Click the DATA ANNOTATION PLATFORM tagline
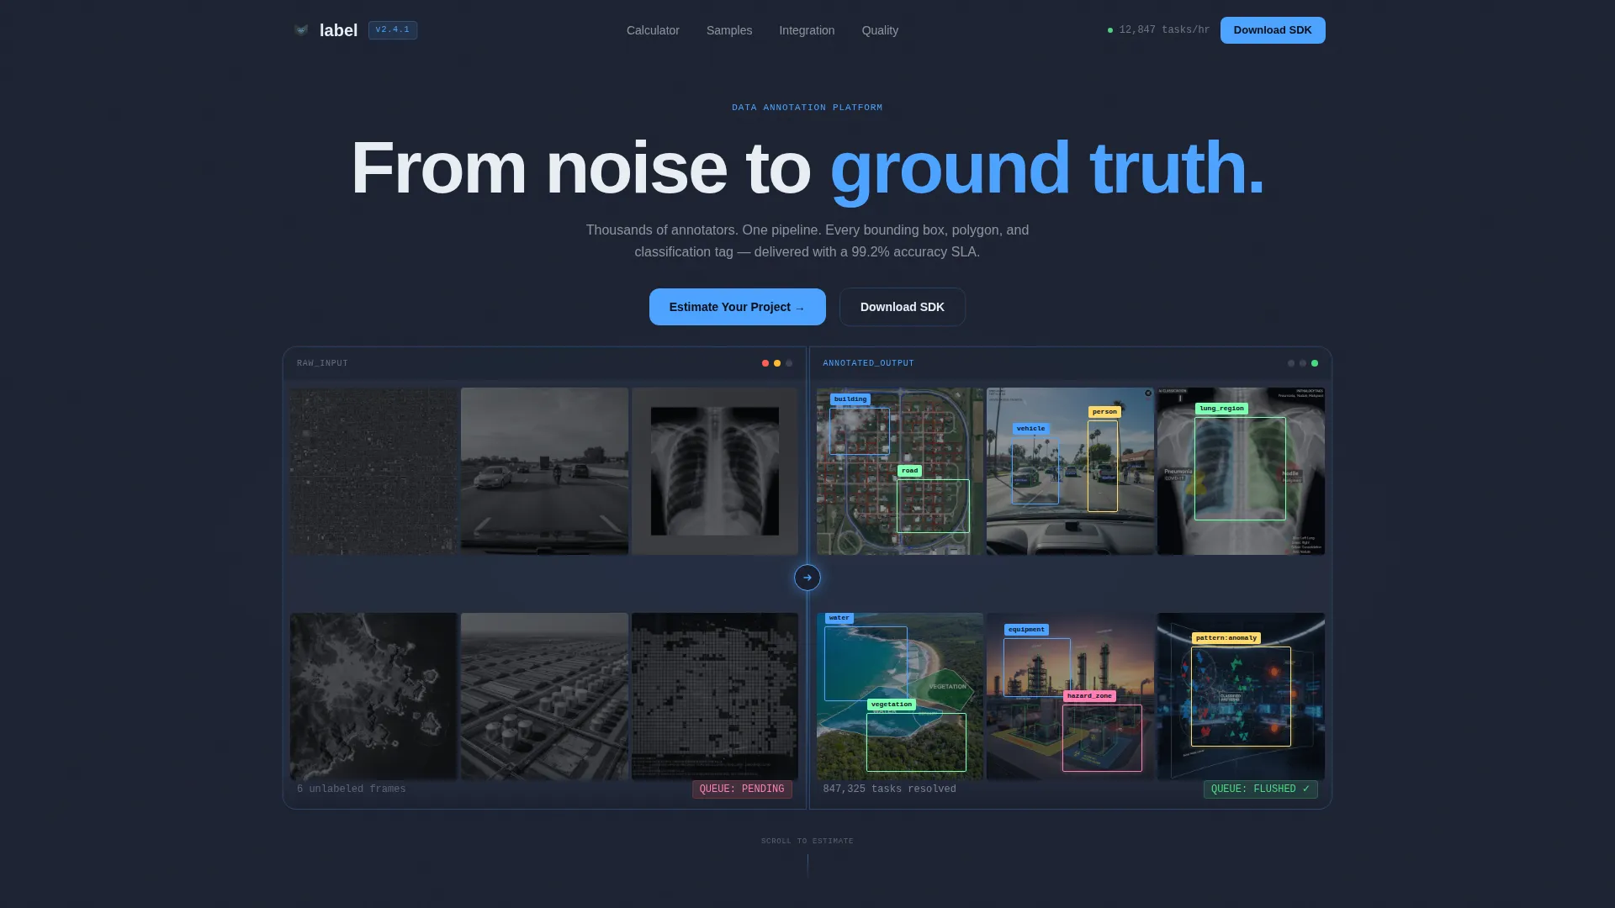Viewport: 1615px width, 908px height. tap(807, 108)
